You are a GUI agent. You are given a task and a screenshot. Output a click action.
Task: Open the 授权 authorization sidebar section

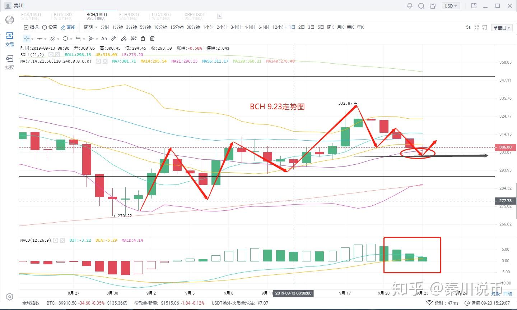tap(10, 62)
